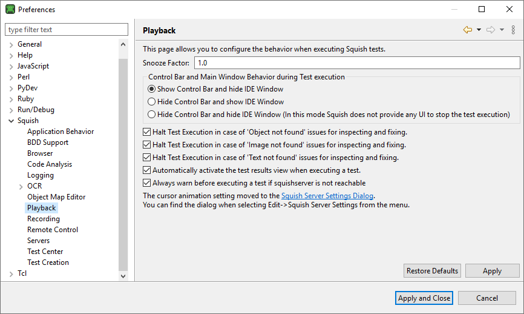Uncheck automatically activate test results view
The width and height of the screenshot is (524, 314).
pyautogui.click(x=146, y=170)
